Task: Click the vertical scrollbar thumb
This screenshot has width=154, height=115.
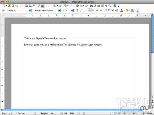Action: tap(152, 34)
